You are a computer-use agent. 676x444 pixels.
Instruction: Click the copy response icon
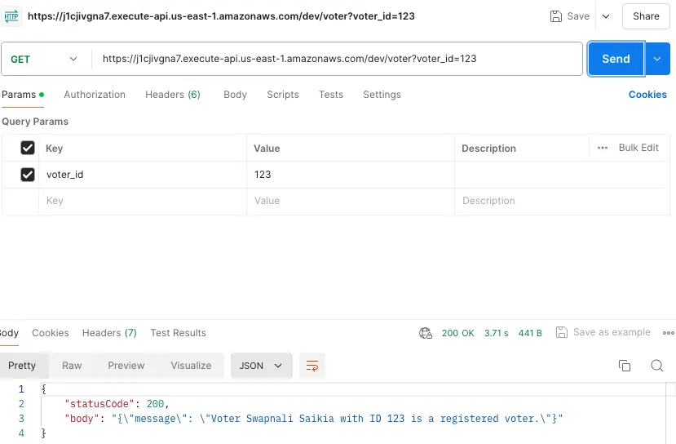point(625,366)
